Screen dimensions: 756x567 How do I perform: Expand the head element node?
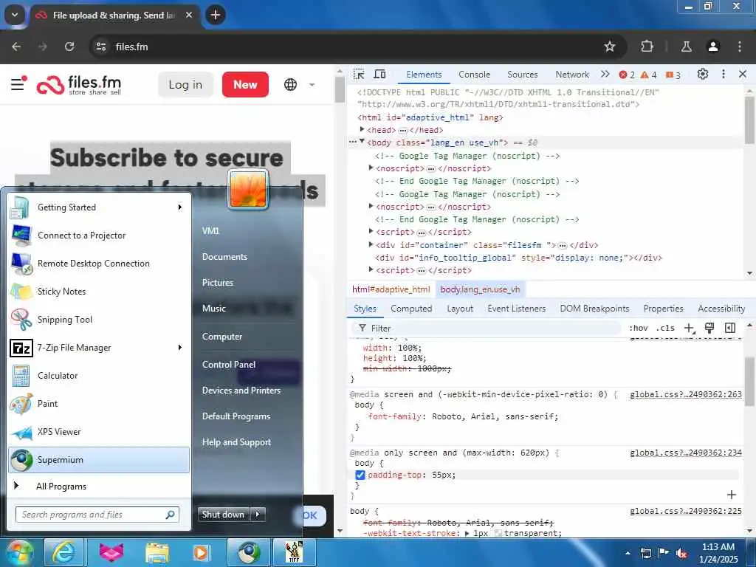[362, 130]
